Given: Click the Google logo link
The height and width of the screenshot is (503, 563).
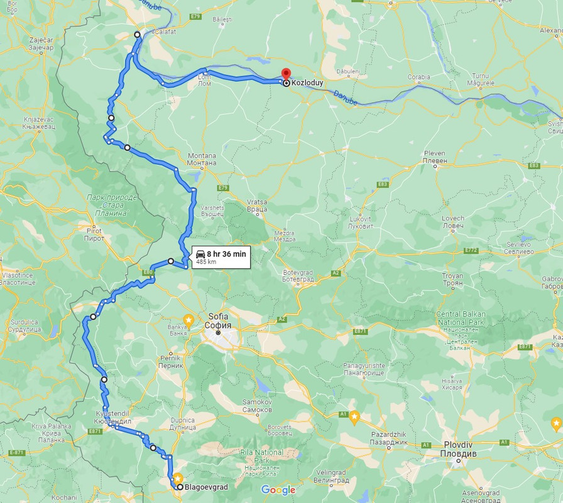Looking at the screenshot, I should click(x=278, y=490).
